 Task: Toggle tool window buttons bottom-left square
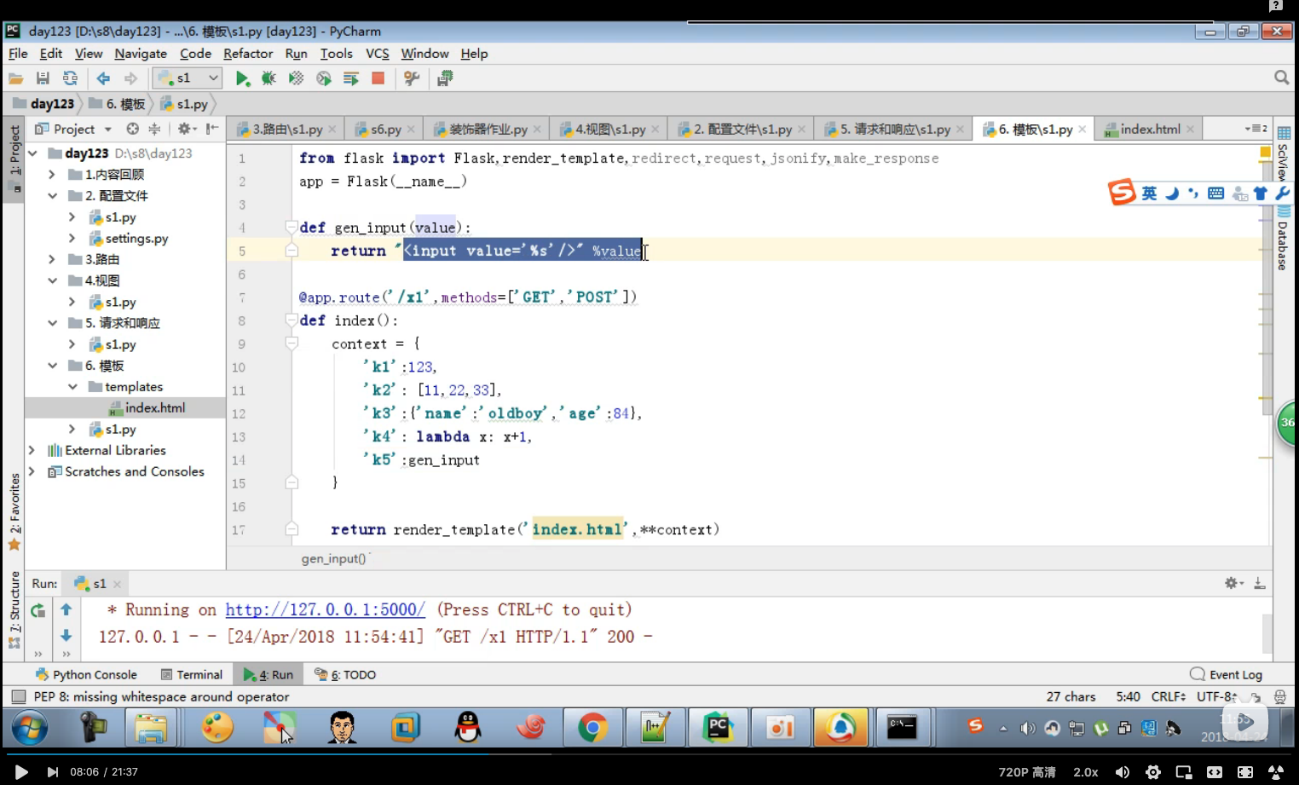tap(17, 697)
